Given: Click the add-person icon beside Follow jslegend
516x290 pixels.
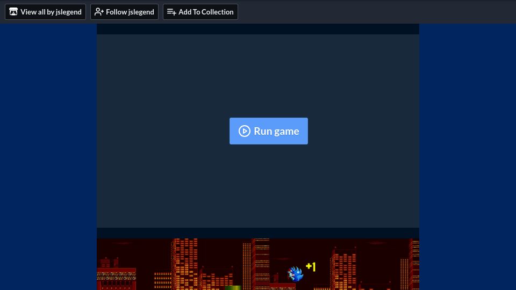Looking at the screenshot, I should click(99, 12).
